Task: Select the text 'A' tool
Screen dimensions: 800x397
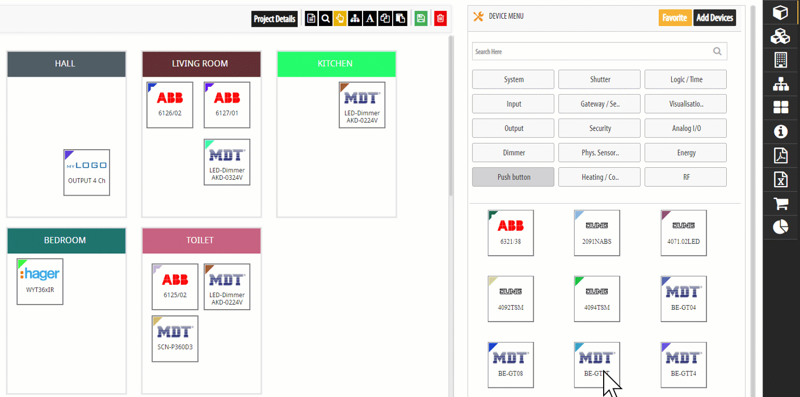Action: (370, 19)
